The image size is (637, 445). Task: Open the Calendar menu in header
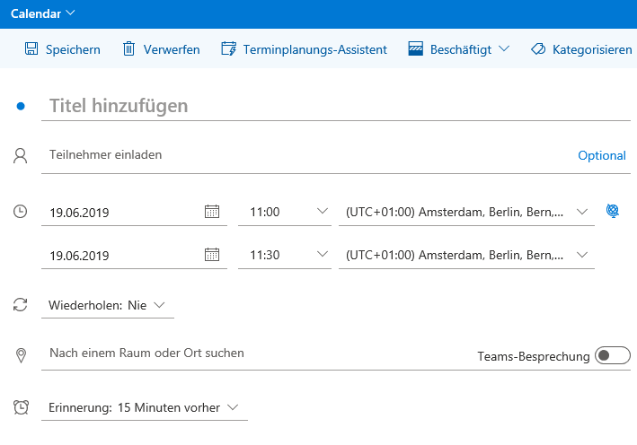pyautogui.click(x=43, y=13)
